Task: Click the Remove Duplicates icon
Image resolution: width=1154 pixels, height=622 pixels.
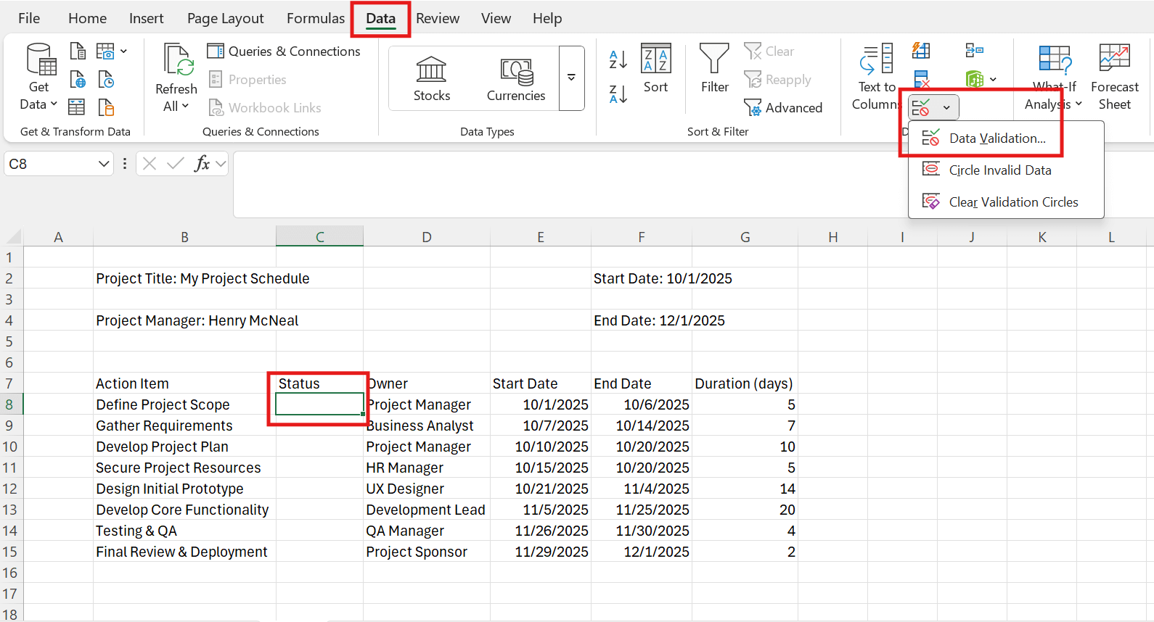Action: [921, 79]
